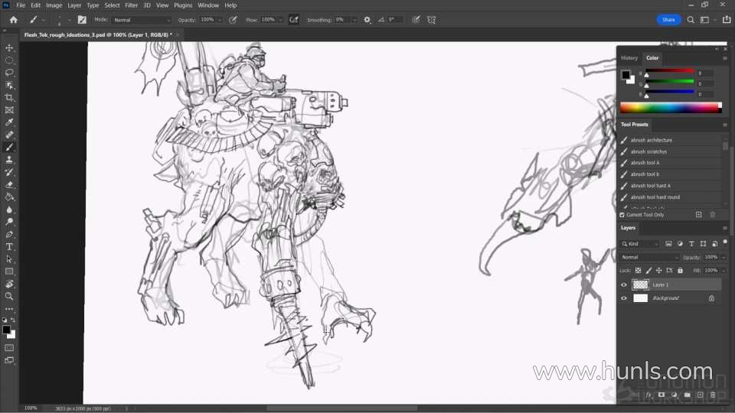This screenshot has width=735, height=413.
Task: Open the Filter menu
Action: click(x=132, y=5)
